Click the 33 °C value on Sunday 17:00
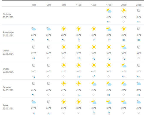 pyautogui.click(x=109, y=17)
